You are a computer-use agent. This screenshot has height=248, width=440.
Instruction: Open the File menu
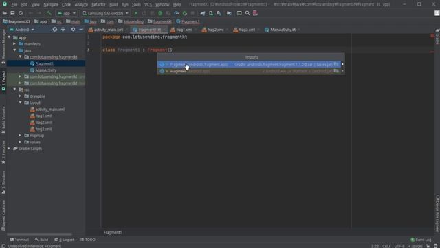coord(14,5)
